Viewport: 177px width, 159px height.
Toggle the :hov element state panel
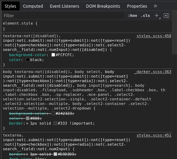point(132,15)
